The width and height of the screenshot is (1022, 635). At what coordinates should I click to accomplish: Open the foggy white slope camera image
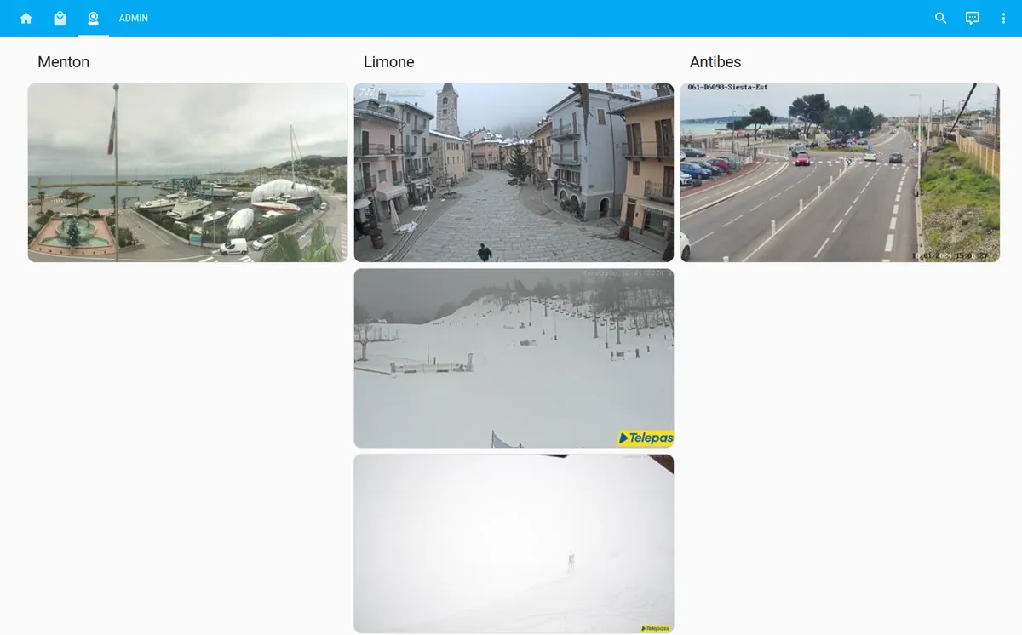pyautogui.click(x=514, y=543)
